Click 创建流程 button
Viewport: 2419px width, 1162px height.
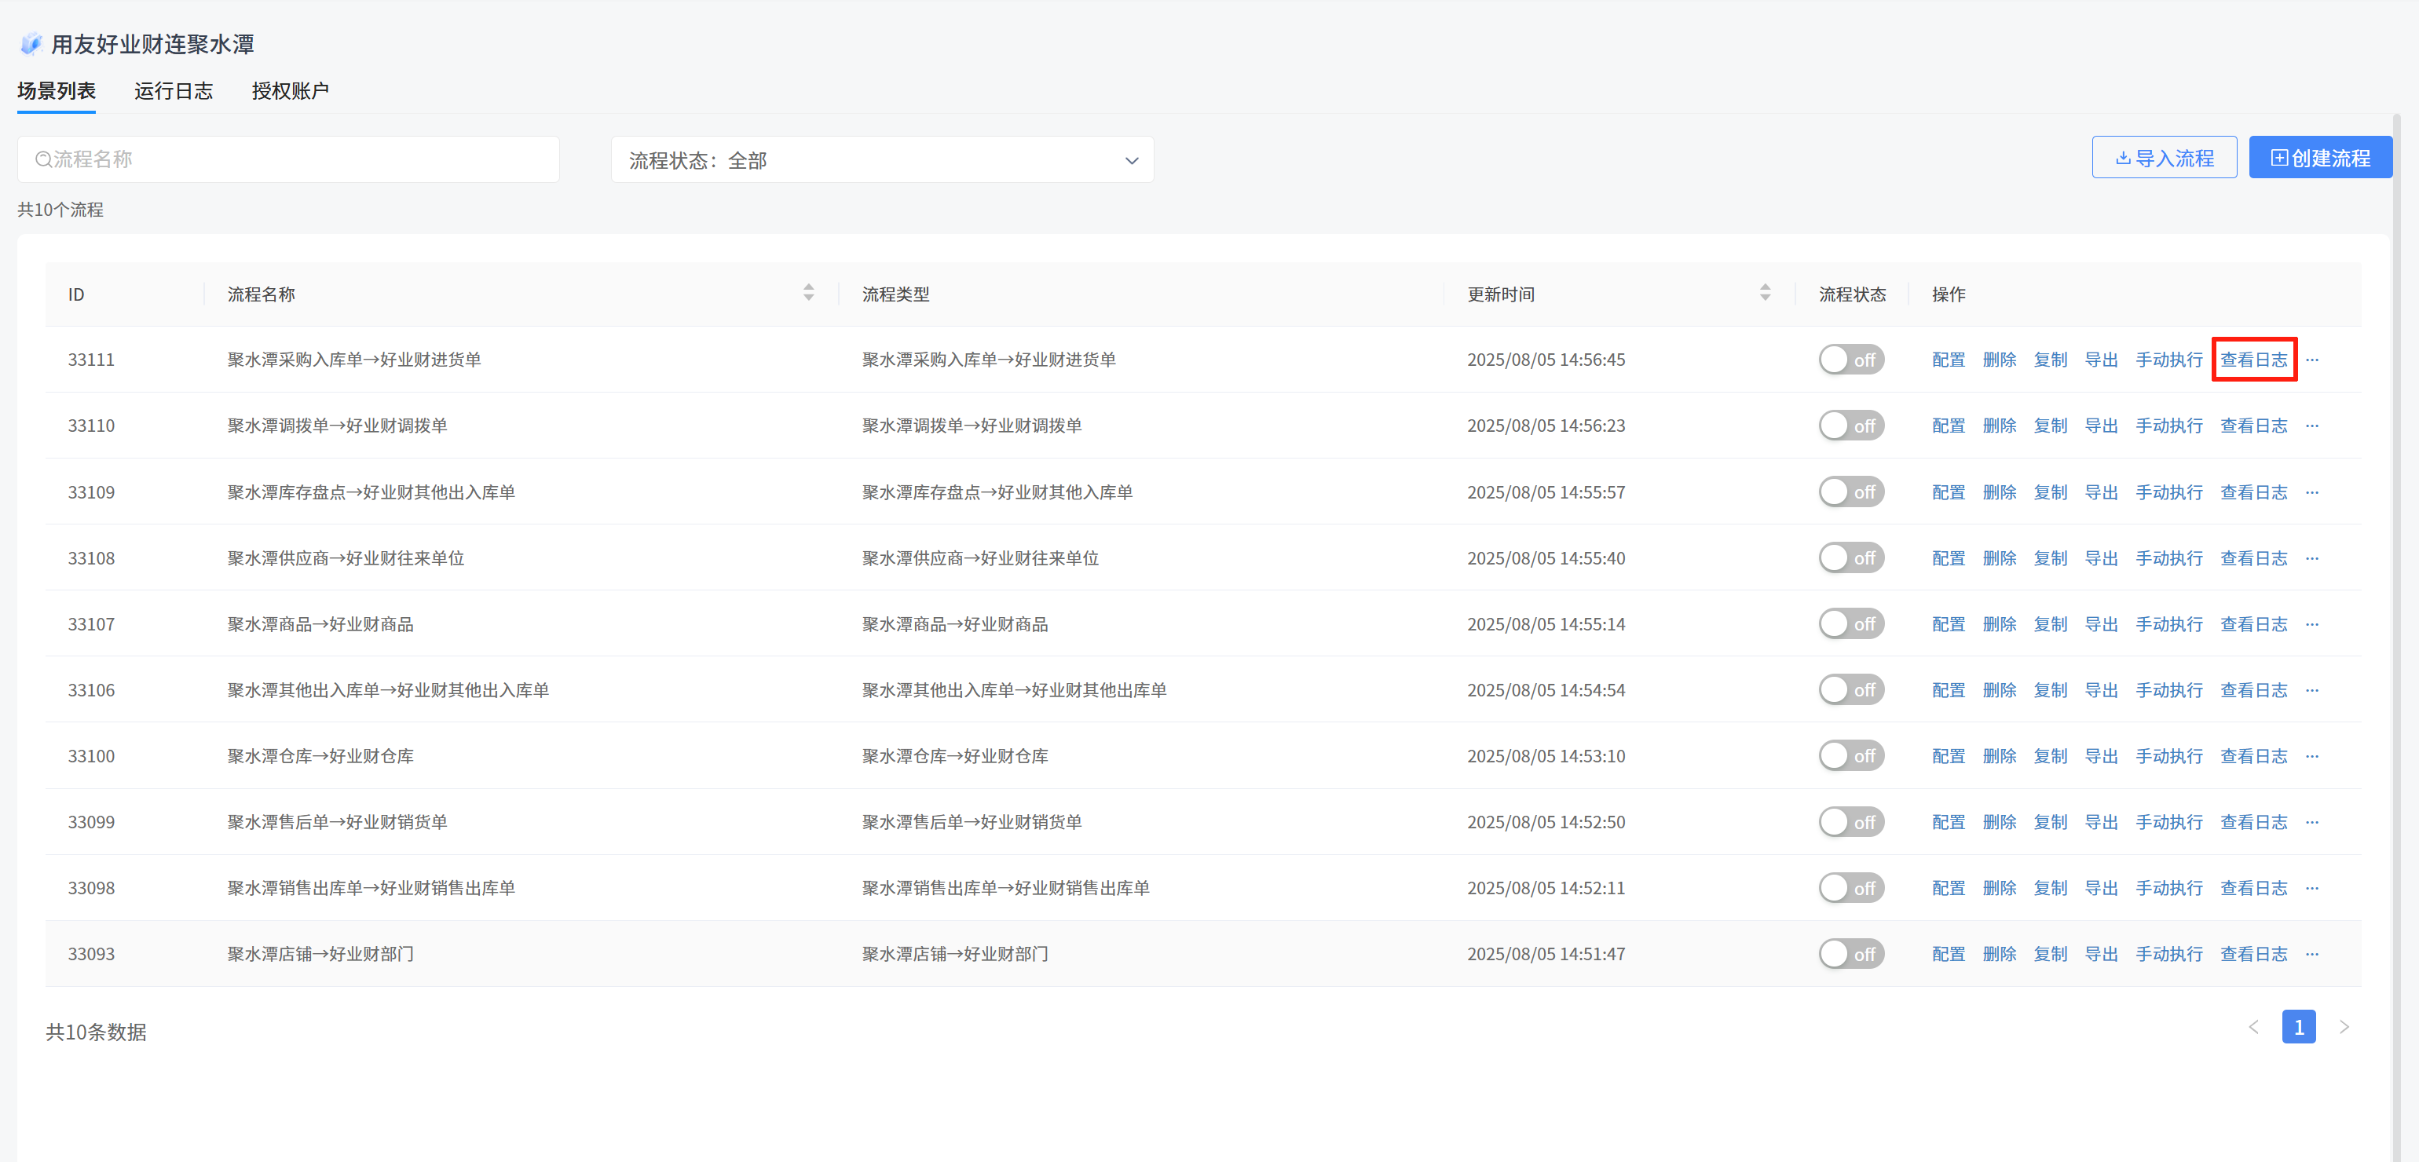point(2319,158)
